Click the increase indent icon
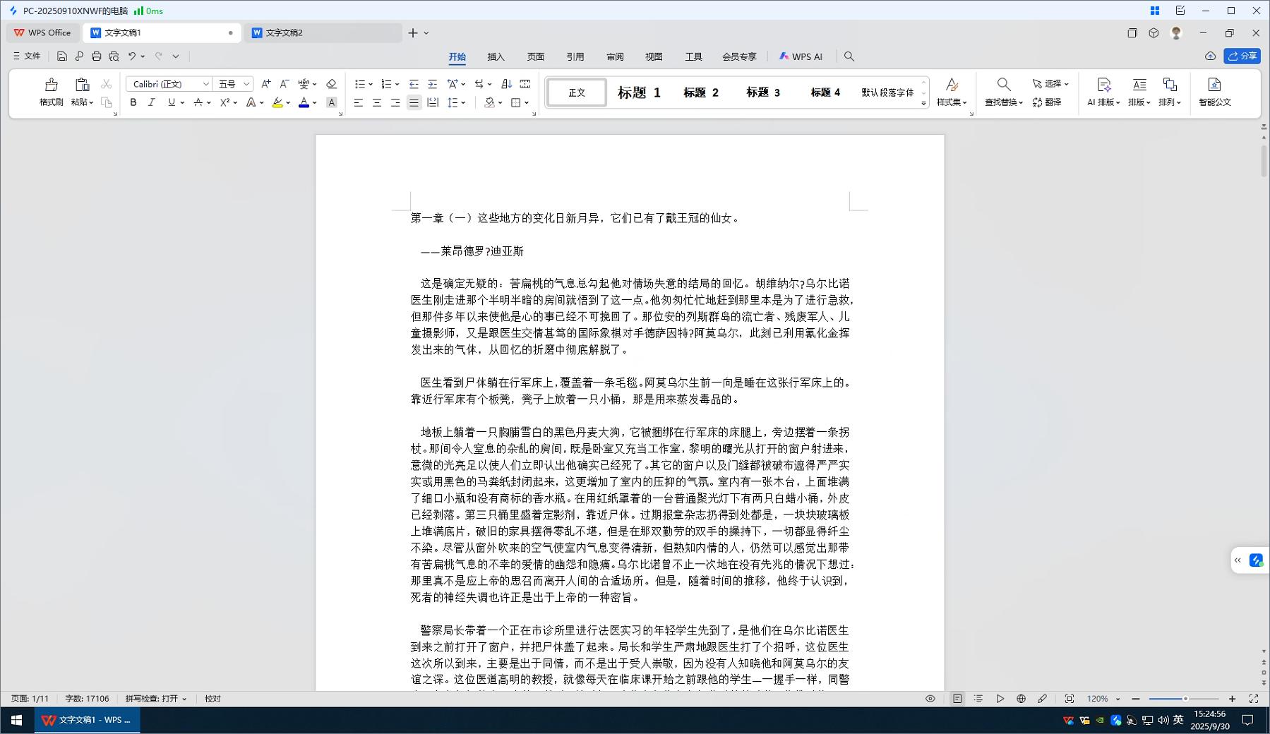 pyautogui.click(x=433, y=84)
